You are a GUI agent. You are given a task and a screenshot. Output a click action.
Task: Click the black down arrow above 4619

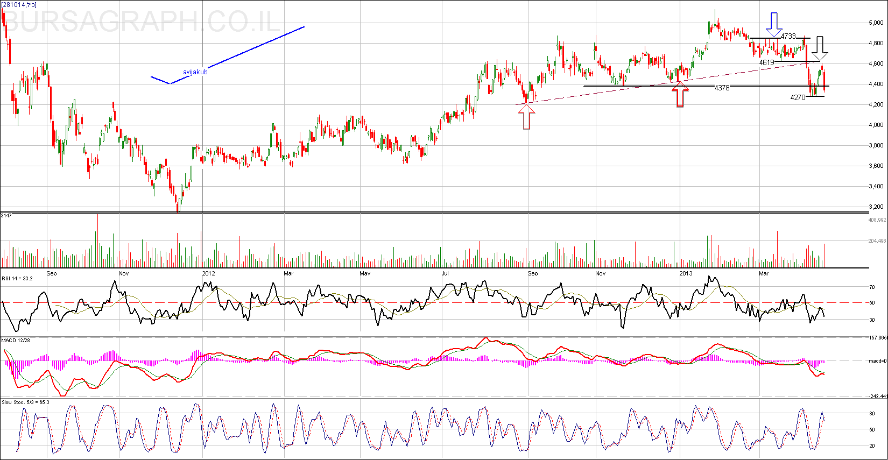click(x=820, y=48)
